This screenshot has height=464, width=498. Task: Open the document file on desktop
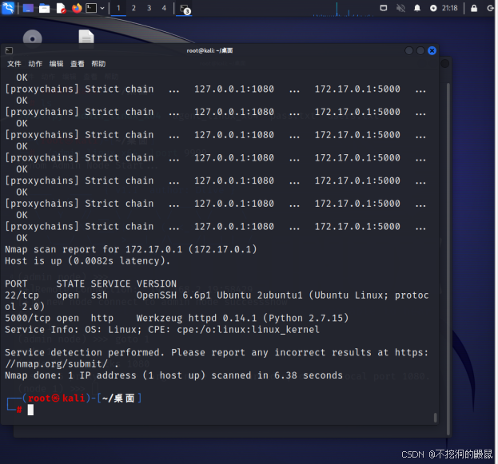point(86,38)
